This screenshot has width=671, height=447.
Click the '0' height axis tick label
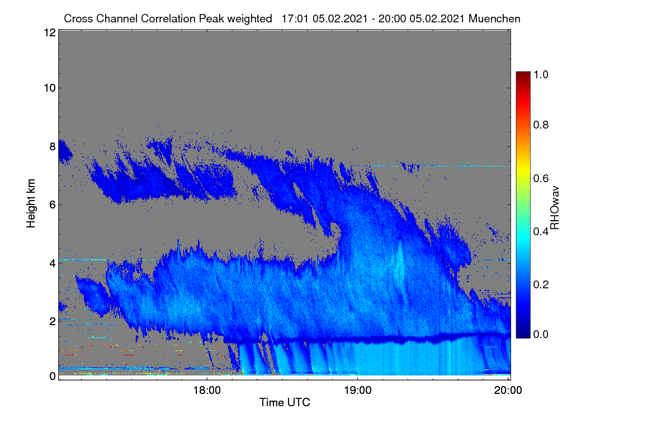[x=53, y=376]
